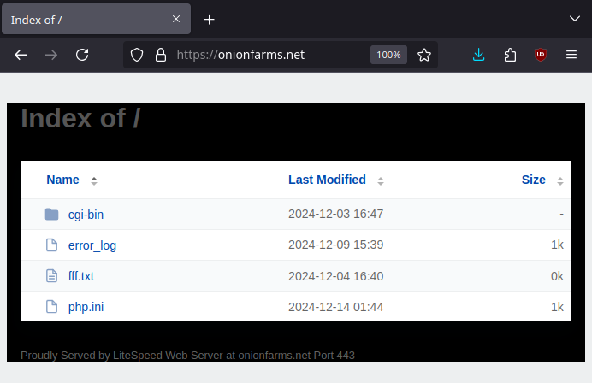Sort listing by Name column

63,180
